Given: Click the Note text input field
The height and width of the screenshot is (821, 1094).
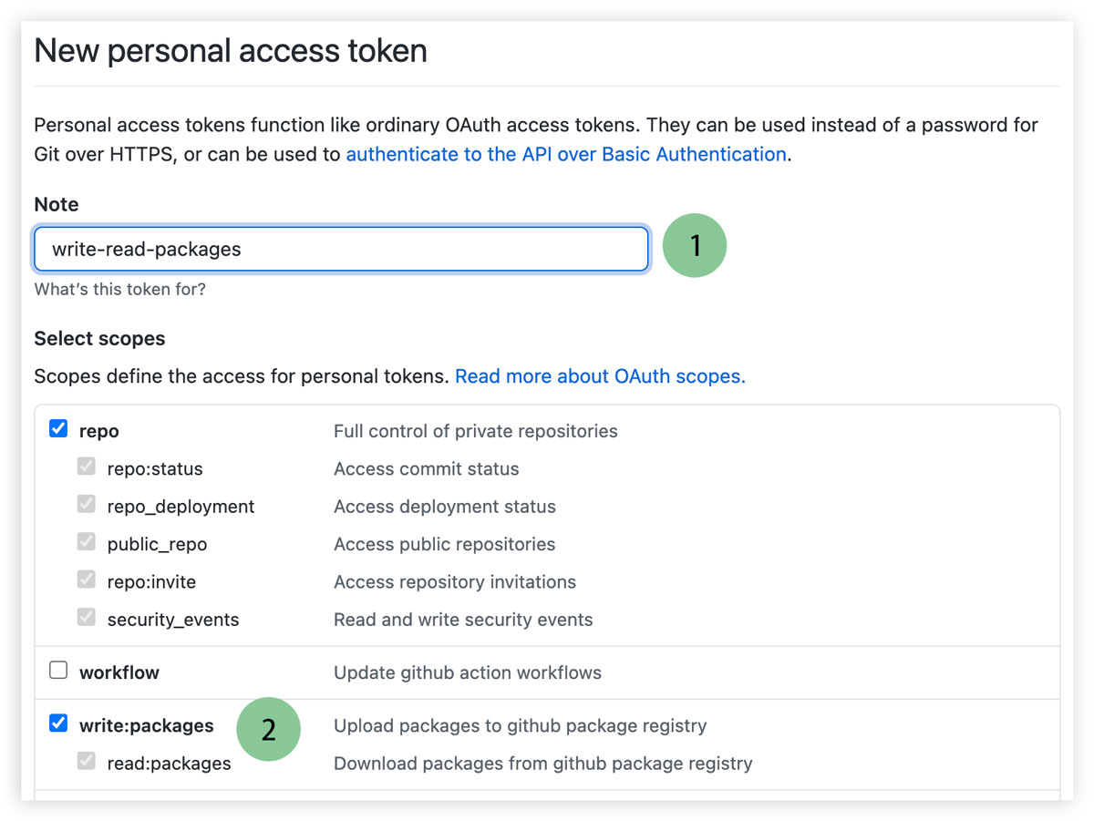Looking at the screenshot, I should [x=341, y=249].
